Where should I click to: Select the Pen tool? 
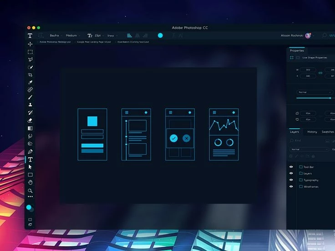pos(30,151)
